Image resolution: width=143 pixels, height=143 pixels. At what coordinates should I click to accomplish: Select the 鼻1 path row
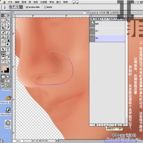click(x=107, y=31)
